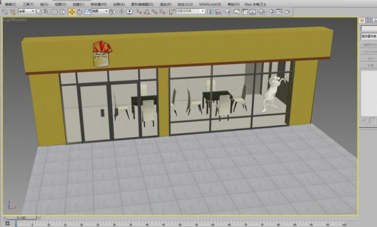Open the named selection sets dropdown
Image resolution: width=377 pixels, height=227 pixels.
pyautogui.click(x=190, y=11)
